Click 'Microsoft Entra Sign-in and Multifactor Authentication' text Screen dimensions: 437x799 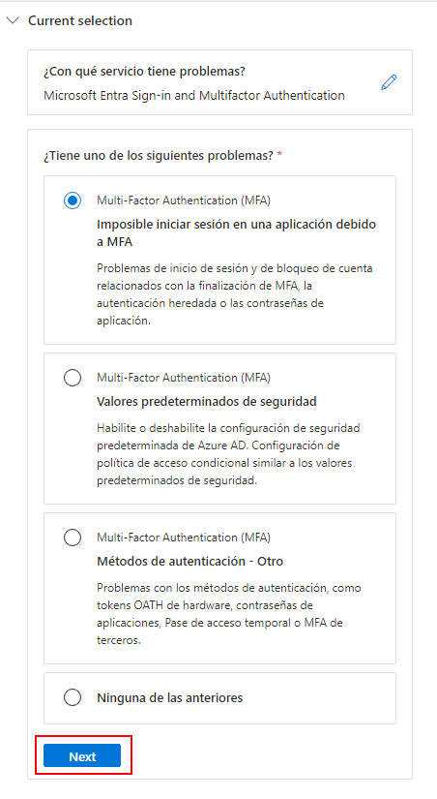coord(194,95)
